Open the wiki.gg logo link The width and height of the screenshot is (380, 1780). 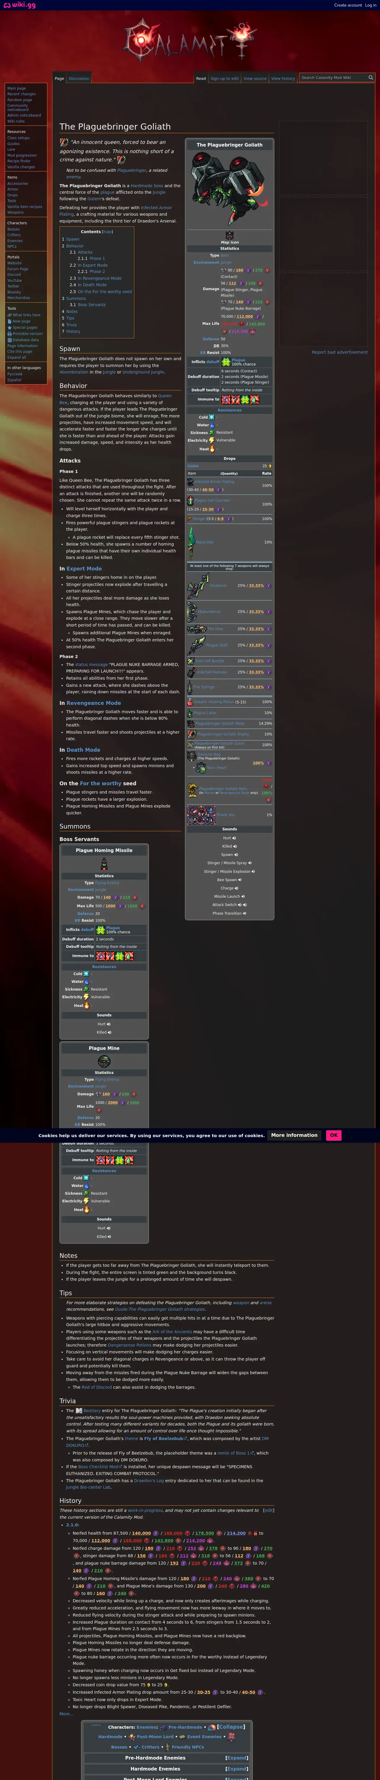point(19,5)
